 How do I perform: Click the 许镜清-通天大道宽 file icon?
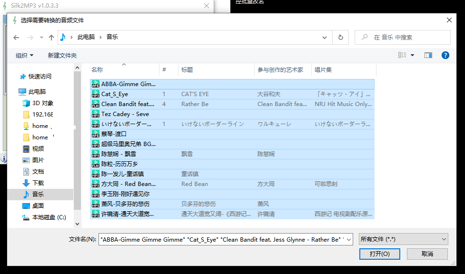pyautogui.click(x=96, y=214)
